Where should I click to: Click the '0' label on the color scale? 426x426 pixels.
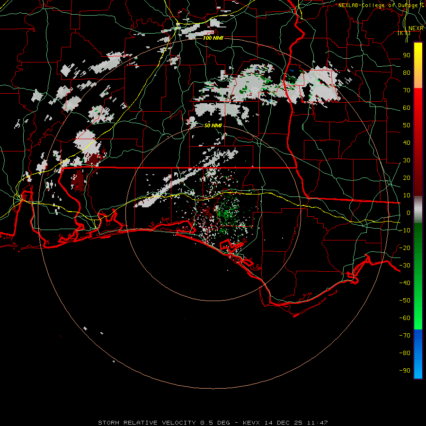pos(408,213)
